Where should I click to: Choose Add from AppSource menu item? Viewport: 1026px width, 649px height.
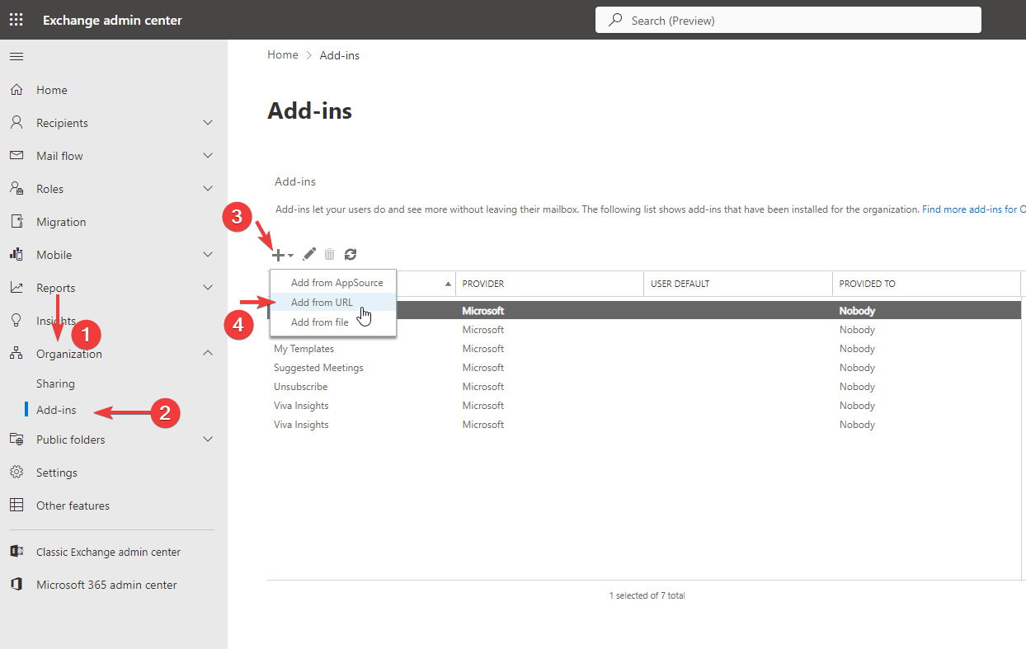pyautogui.click(x=337, y=283)
